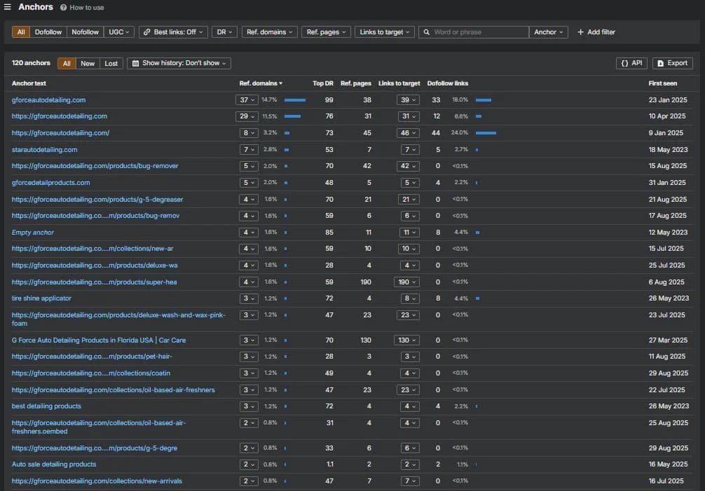Image resolution: width=705 pixels, height=491 pixels.
Task: Switch to the New anchors tab
Action: 88,63
